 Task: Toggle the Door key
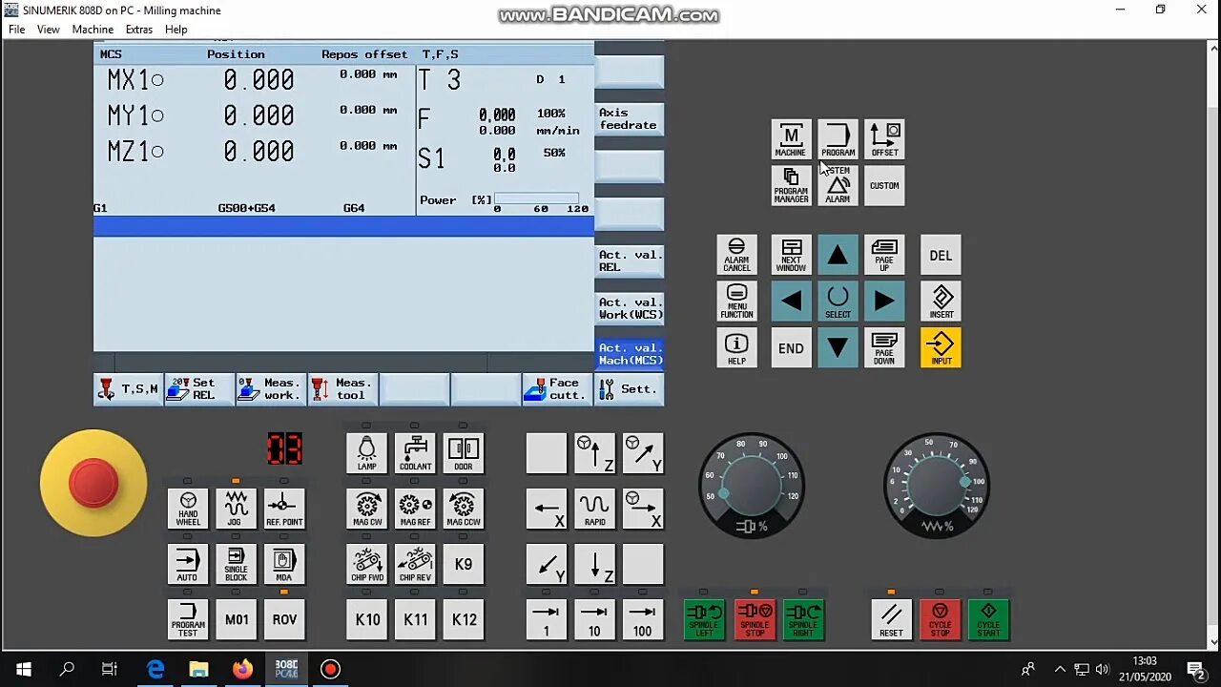tap(464, 453)
